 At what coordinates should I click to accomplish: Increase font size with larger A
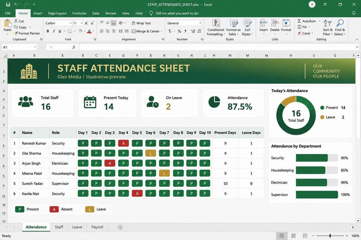[86, 23]
